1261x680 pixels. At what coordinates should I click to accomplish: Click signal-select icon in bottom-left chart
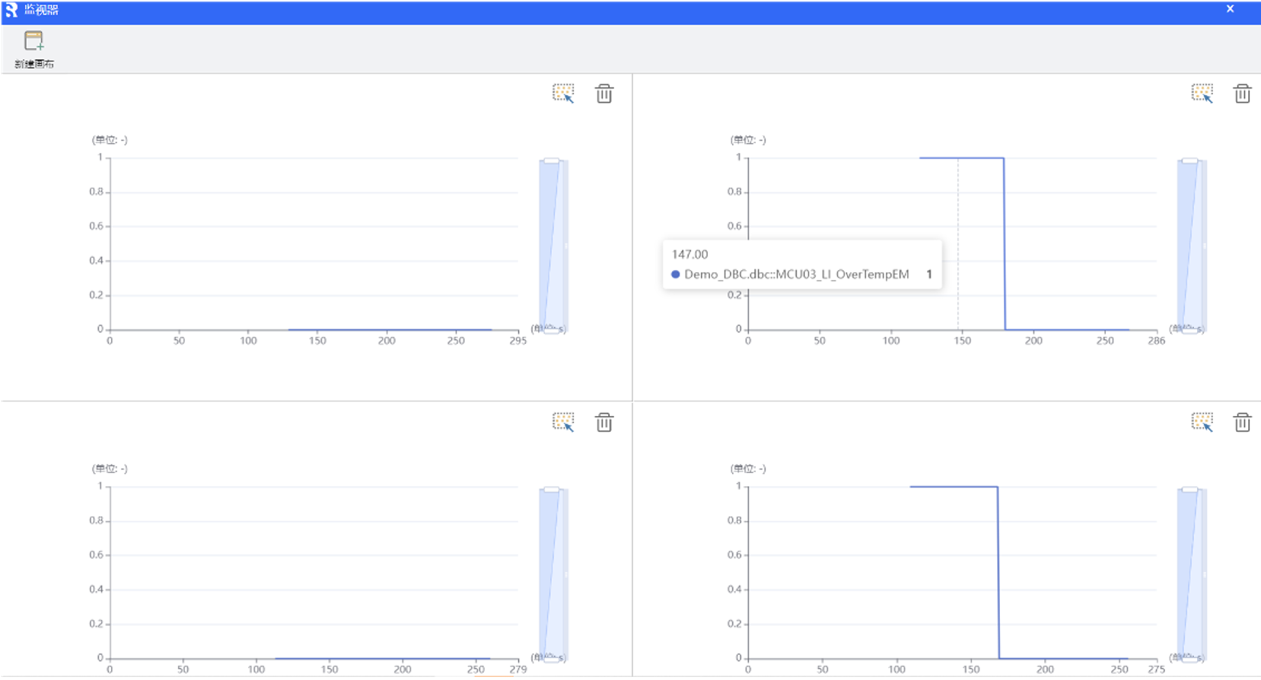point(562,422)
